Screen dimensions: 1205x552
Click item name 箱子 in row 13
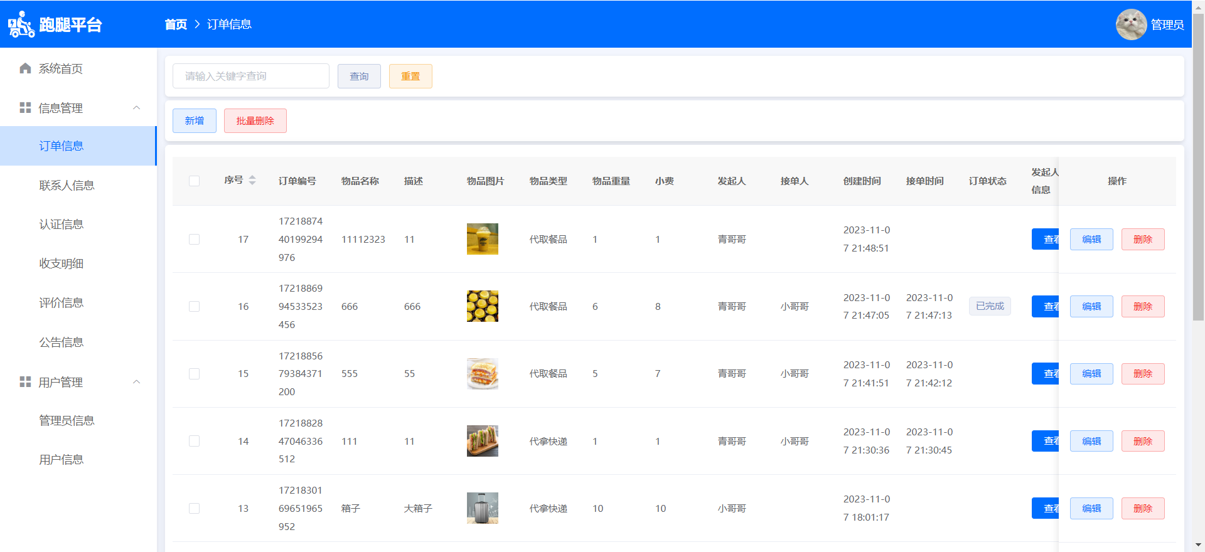click(x=351, y=508)
